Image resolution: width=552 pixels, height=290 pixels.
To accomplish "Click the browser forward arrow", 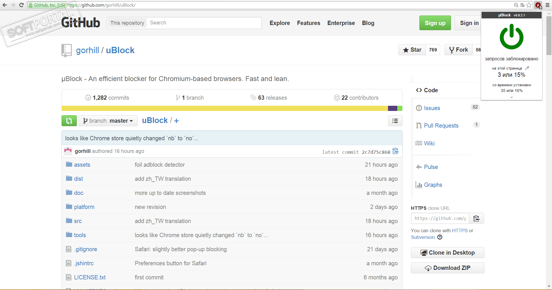I will 13,5.
